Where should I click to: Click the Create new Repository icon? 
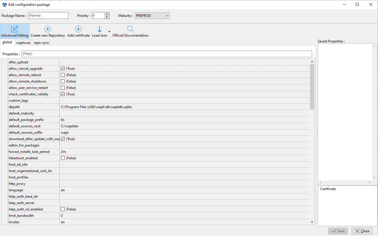(48, 29)
